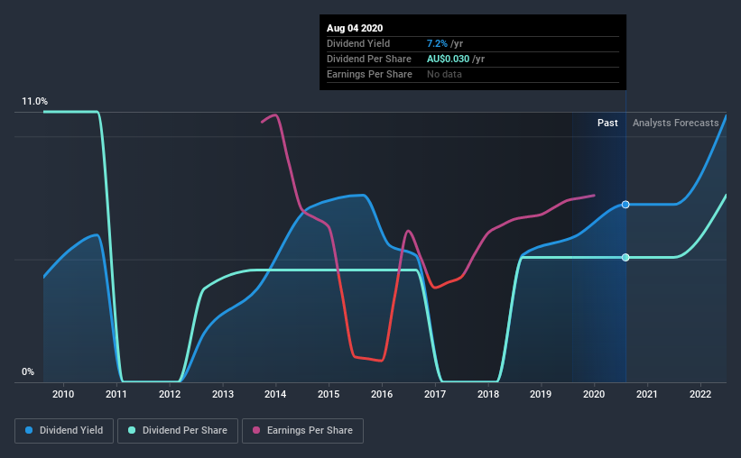741x458 pixels.
Task: Select the blue dividend yield data point marker
Action: (625, 205)
